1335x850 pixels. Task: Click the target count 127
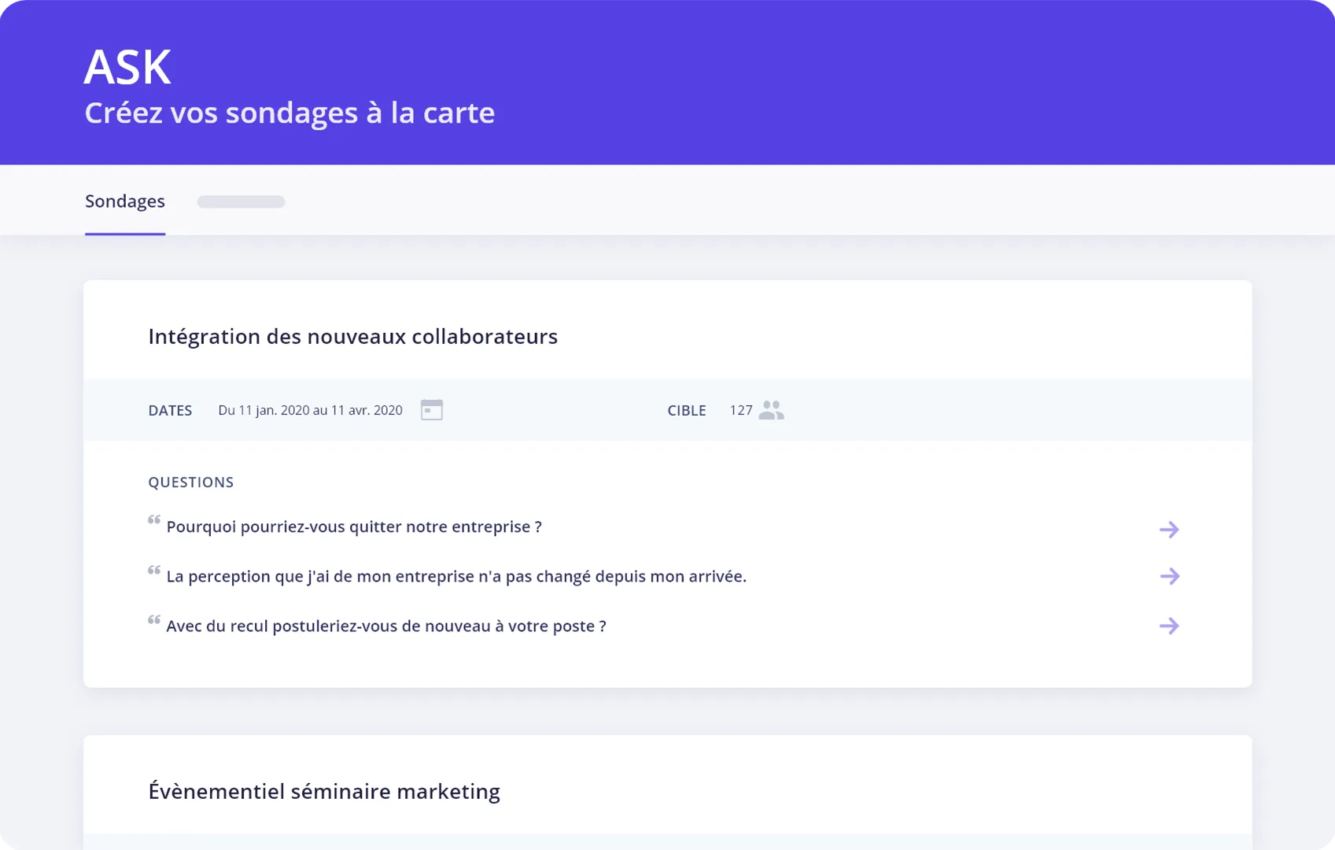click(741, 410)
